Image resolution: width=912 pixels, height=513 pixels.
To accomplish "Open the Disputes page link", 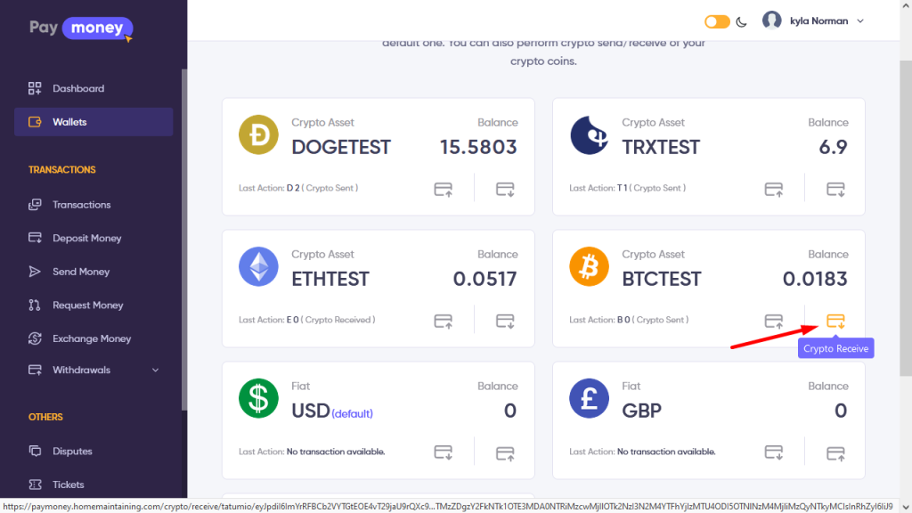I will (72, 452).
